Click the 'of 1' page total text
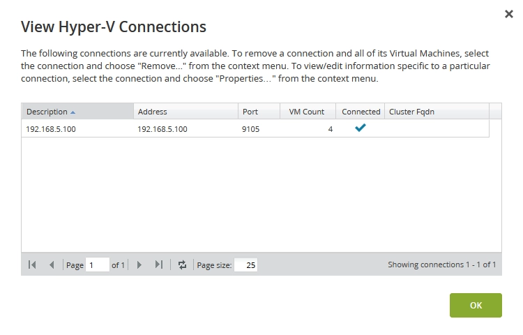This screenshot has width=523, height=335. coord(118,265)
